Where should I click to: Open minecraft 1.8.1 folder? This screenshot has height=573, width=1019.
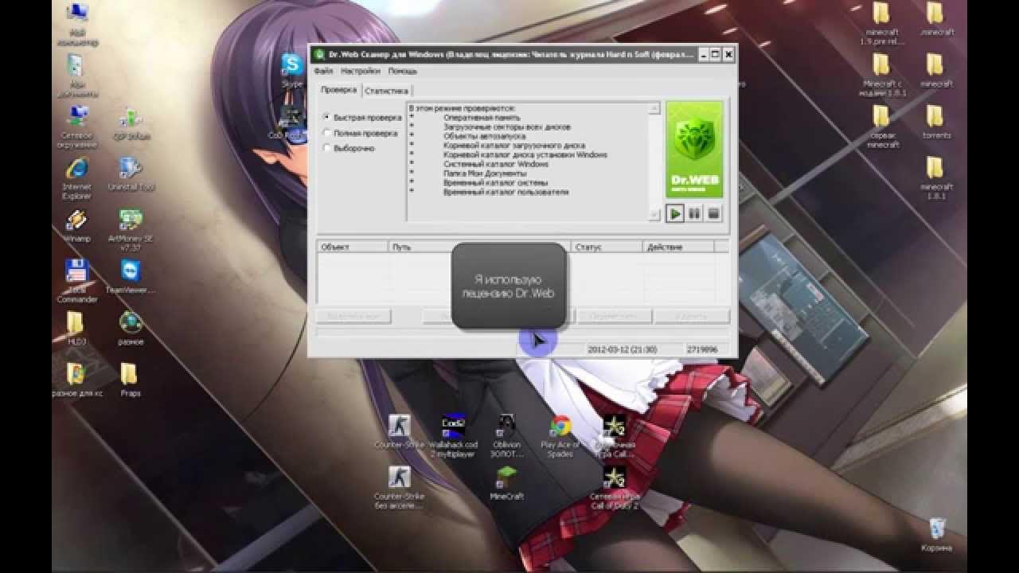pyautogui.click(x=935, y=178)
